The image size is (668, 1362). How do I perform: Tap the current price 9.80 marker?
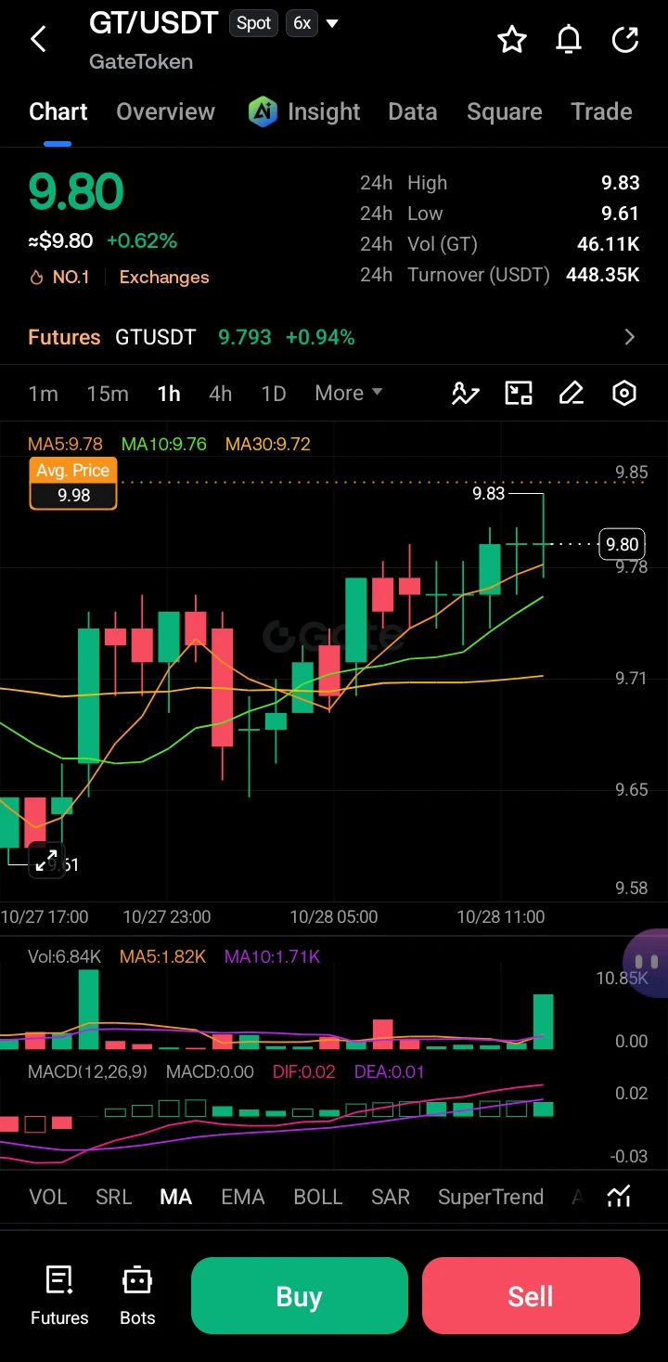pyautogui.click(x=622, y=544)
